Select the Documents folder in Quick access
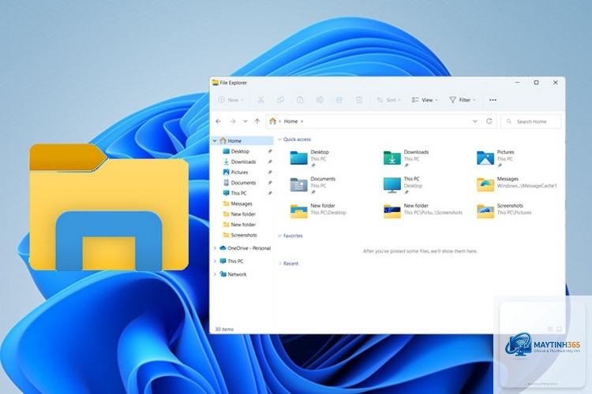The width and height of the screenshot is (592, 394). click(x=313, y=184)
